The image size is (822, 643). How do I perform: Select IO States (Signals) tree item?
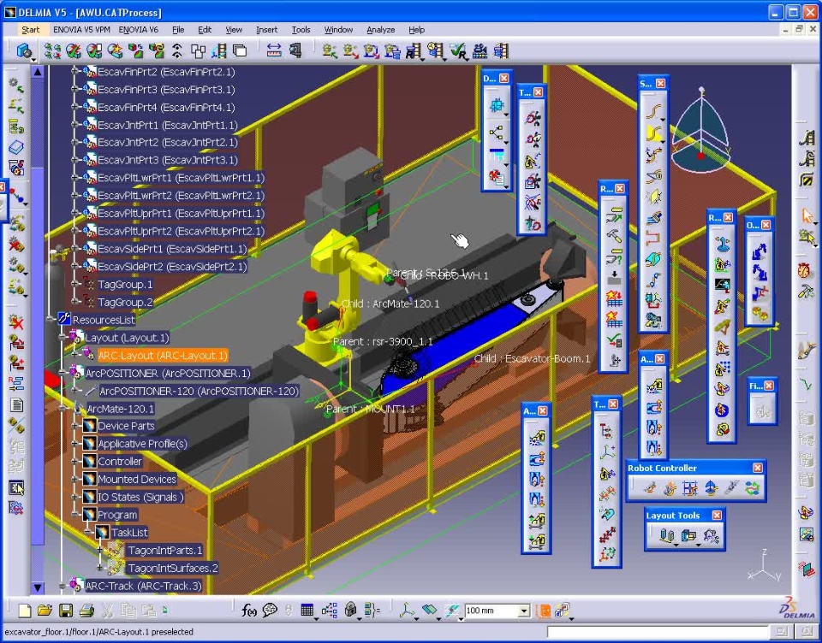pyautogui.click(x=140, y=497)
